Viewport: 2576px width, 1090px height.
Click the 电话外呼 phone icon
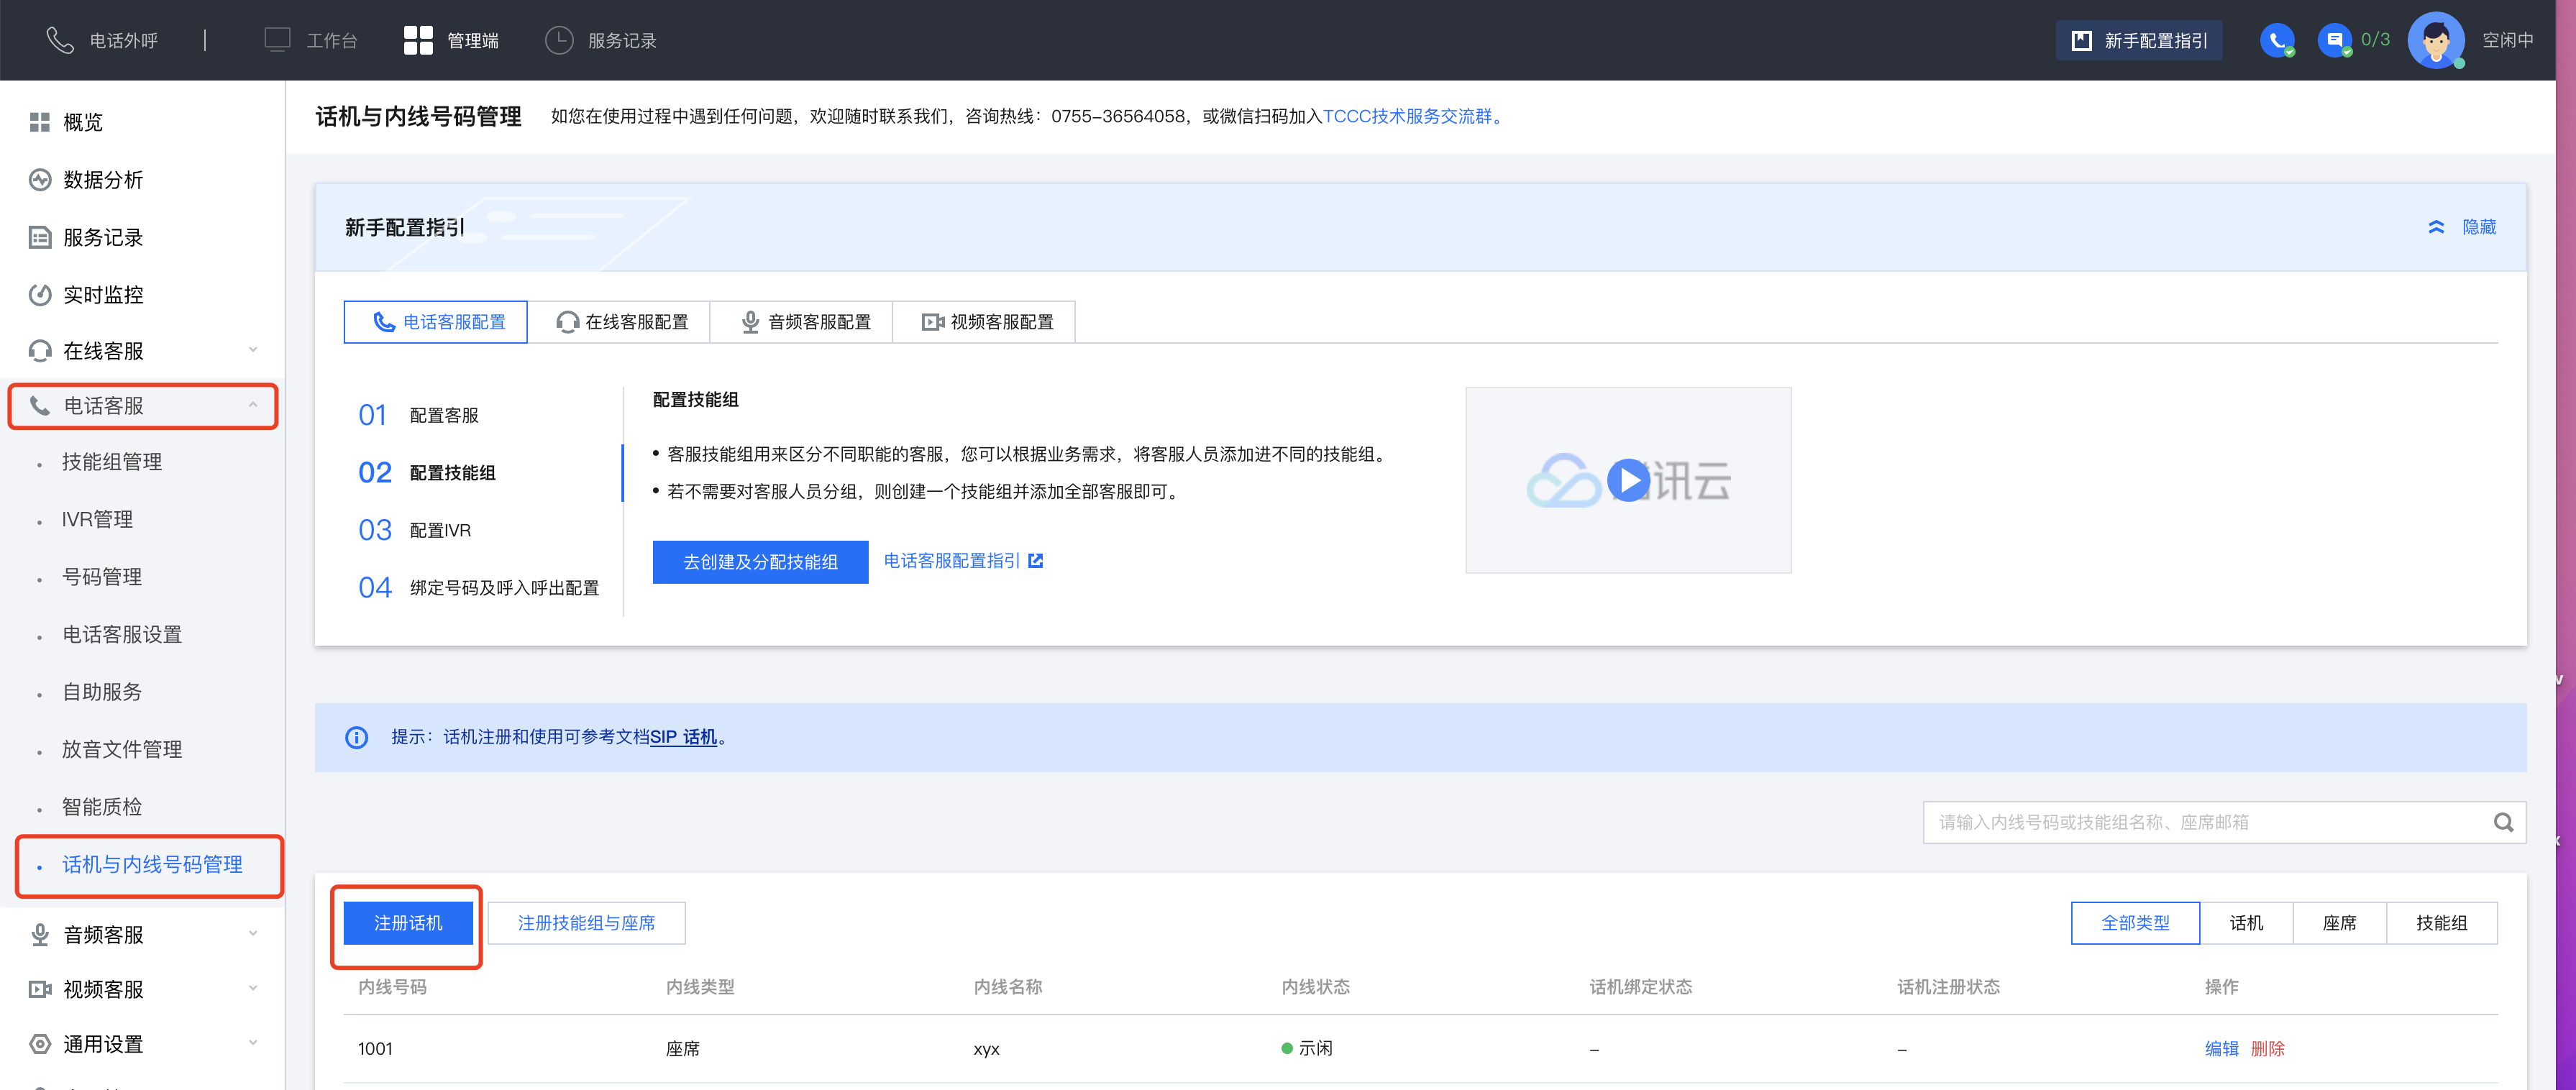(x=60, y=40)
